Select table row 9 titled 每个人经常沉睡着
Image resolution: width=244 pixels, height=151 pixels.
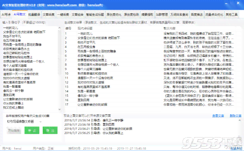click(x=150, y=69)
